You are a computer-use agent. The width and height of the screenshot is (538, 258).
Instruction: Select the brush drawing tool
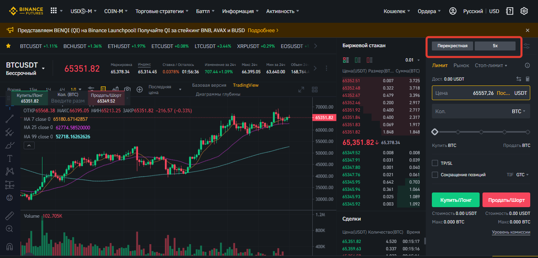point(10,145)
